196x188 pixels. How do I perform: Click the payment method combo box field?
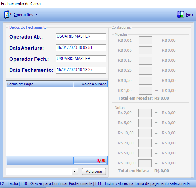(39, 171)
